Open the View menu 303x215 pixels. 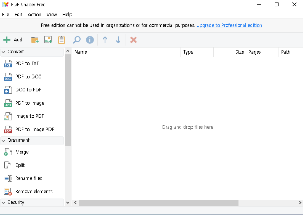click(x=52, y=15)
